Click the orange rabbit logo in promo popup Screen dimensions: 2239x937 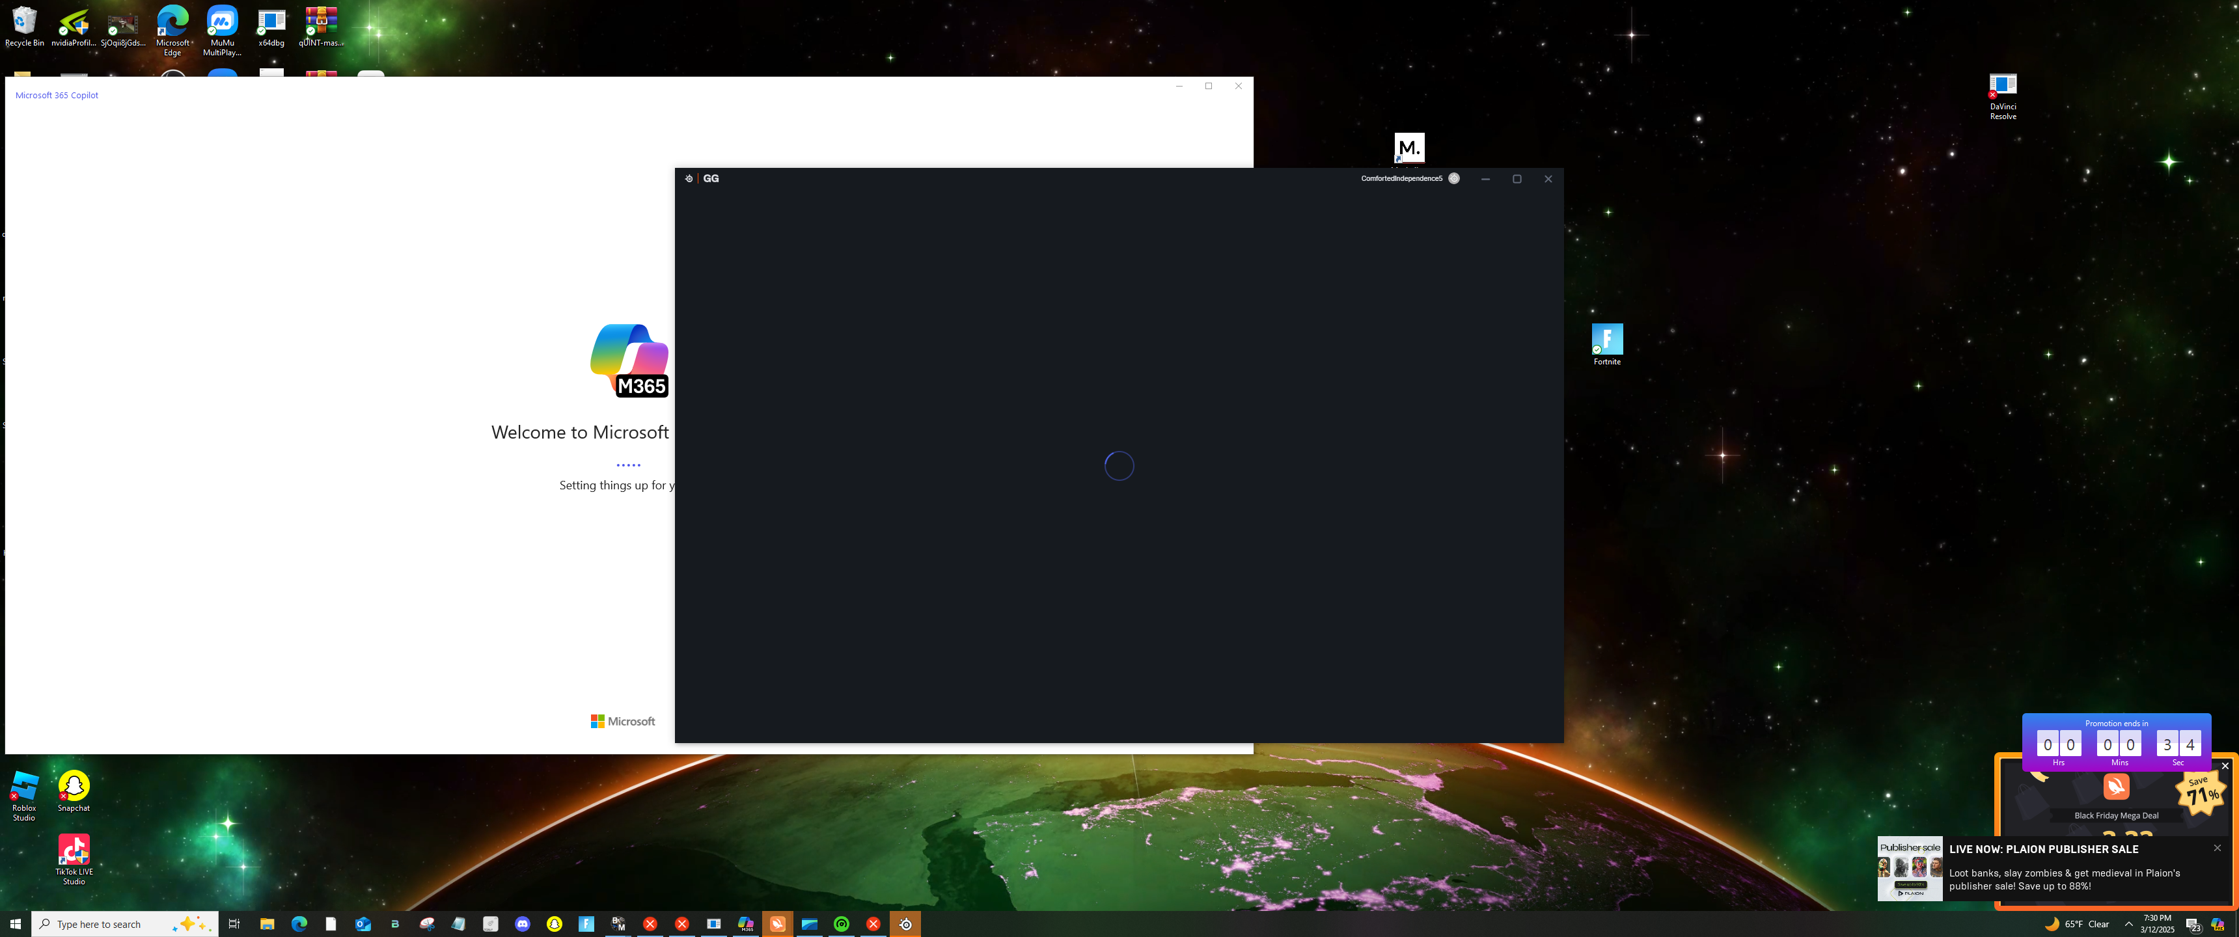click(x=2117, y=787)
